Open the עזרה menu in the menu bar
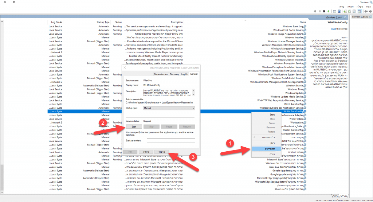The width and height of the screenshot is (373, 202). pyautogui.click(x=342, y=7)
